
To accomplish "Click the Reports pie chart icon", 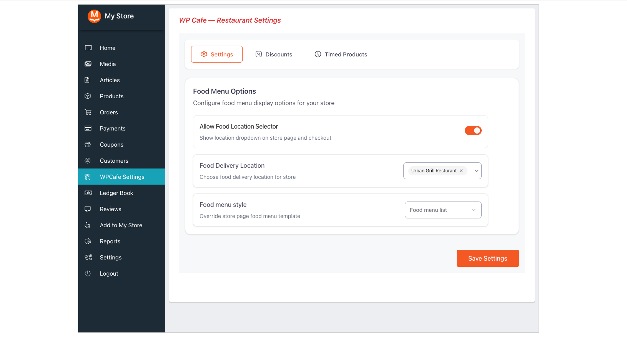I will click(88, 241).
